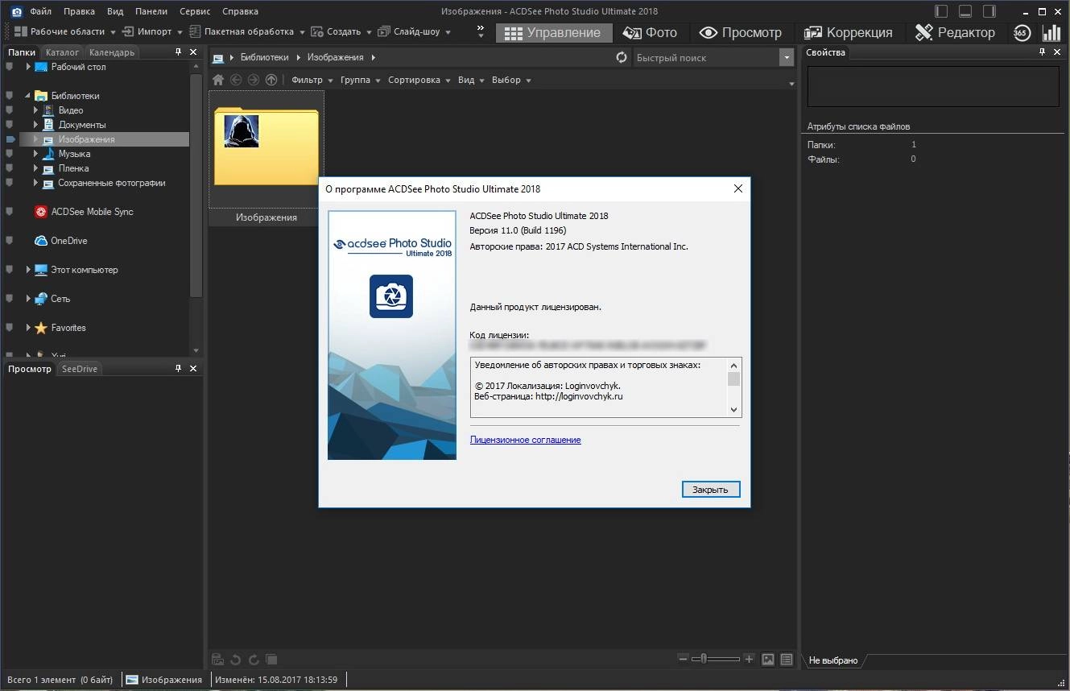Screen dimensions: 1070x691
Task: Toggle left panel layout icon in title bar
Action: [942, 11]
